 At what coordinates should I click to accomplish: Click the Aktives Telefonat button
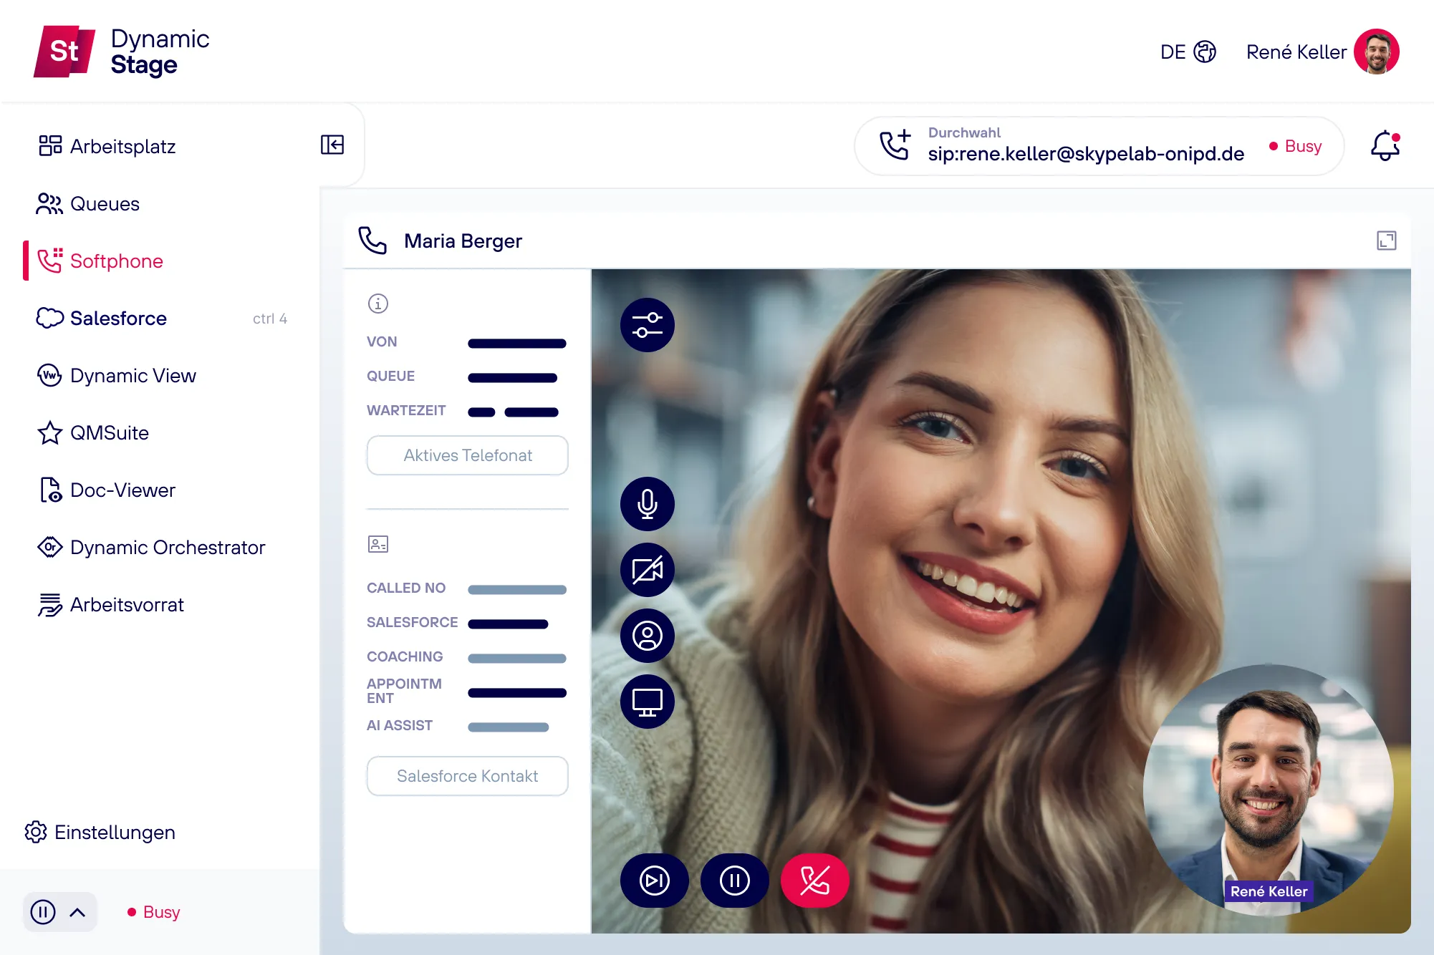click(468, 455)
